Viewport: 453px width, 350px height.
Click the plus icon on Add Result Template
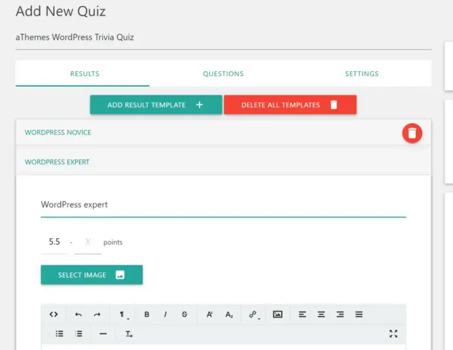point(199,105)
